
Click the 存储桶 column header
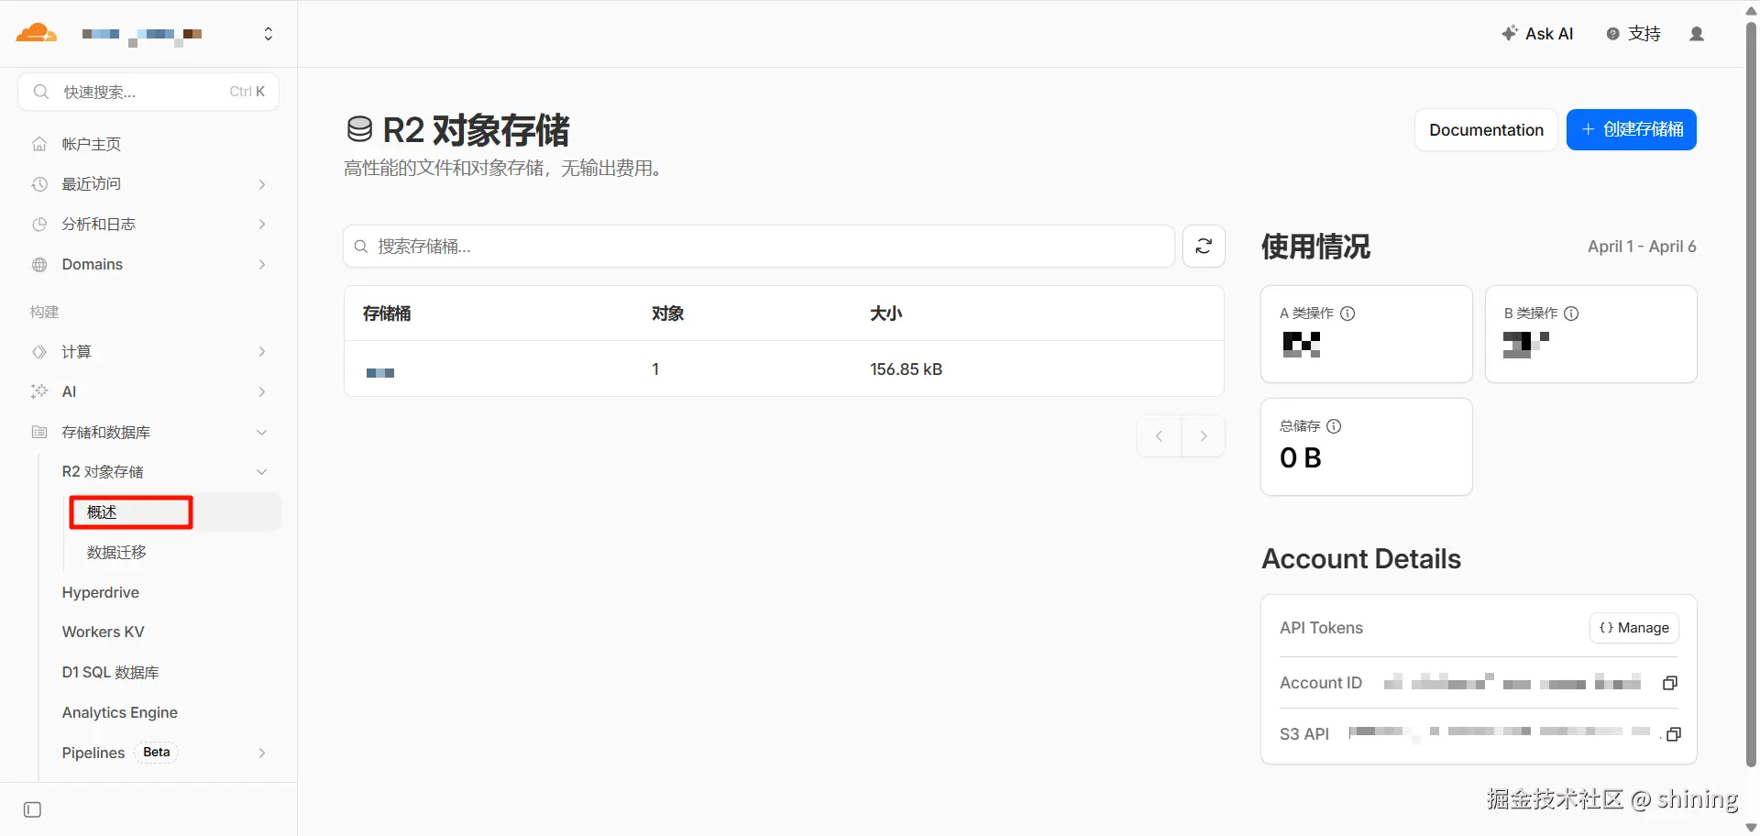click(387, 313)
